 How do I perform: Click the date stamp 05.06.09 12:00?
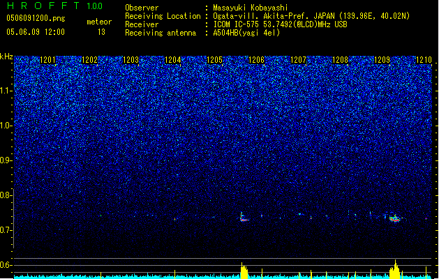click(36, 32)
